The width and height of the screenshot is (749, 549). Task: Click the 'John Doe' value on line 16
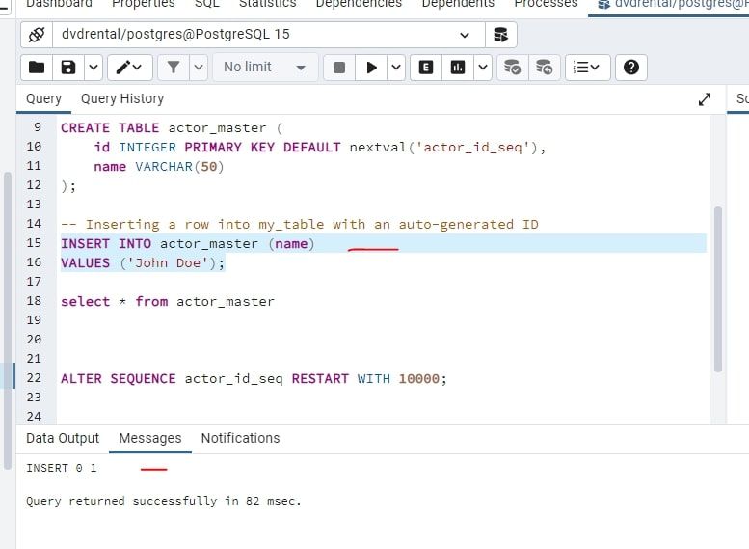(x=168, y=263)
